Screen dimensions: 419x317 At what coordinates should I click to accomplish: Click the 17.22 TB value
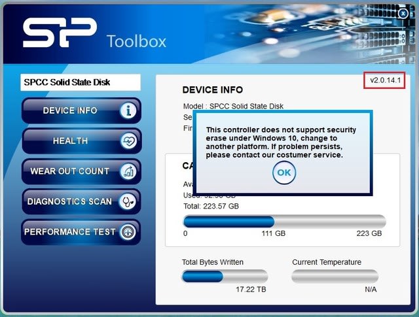tap(251, 290)
